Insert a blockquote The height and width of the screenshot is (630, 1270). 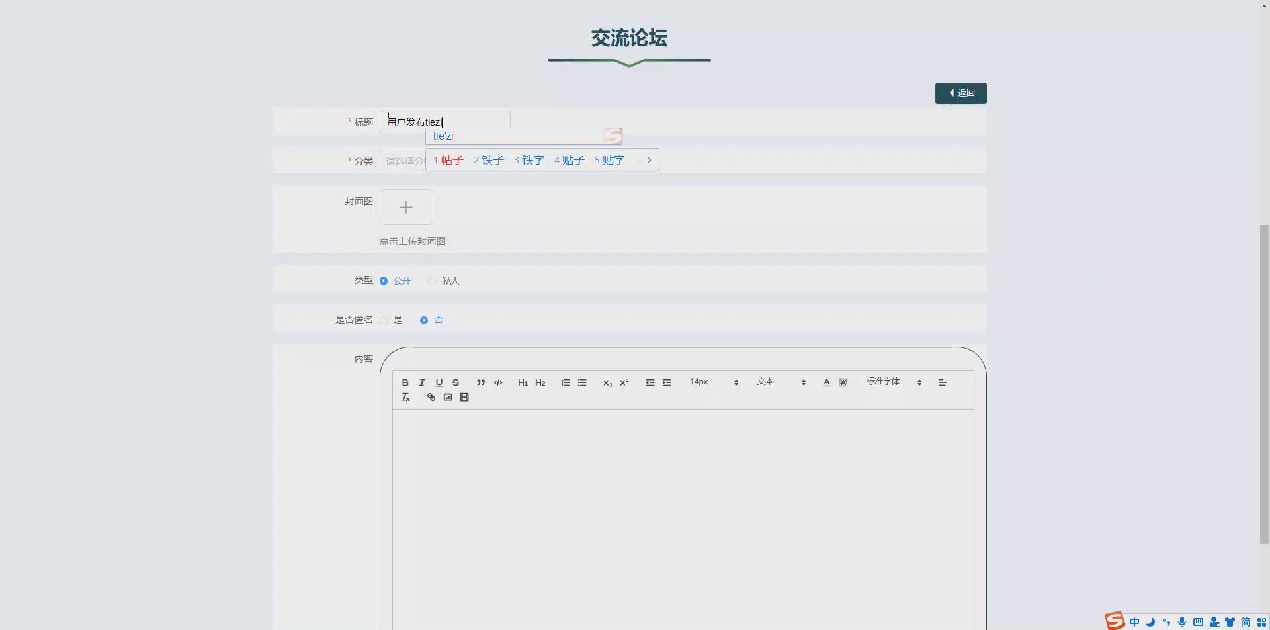(x=481, y=382)
